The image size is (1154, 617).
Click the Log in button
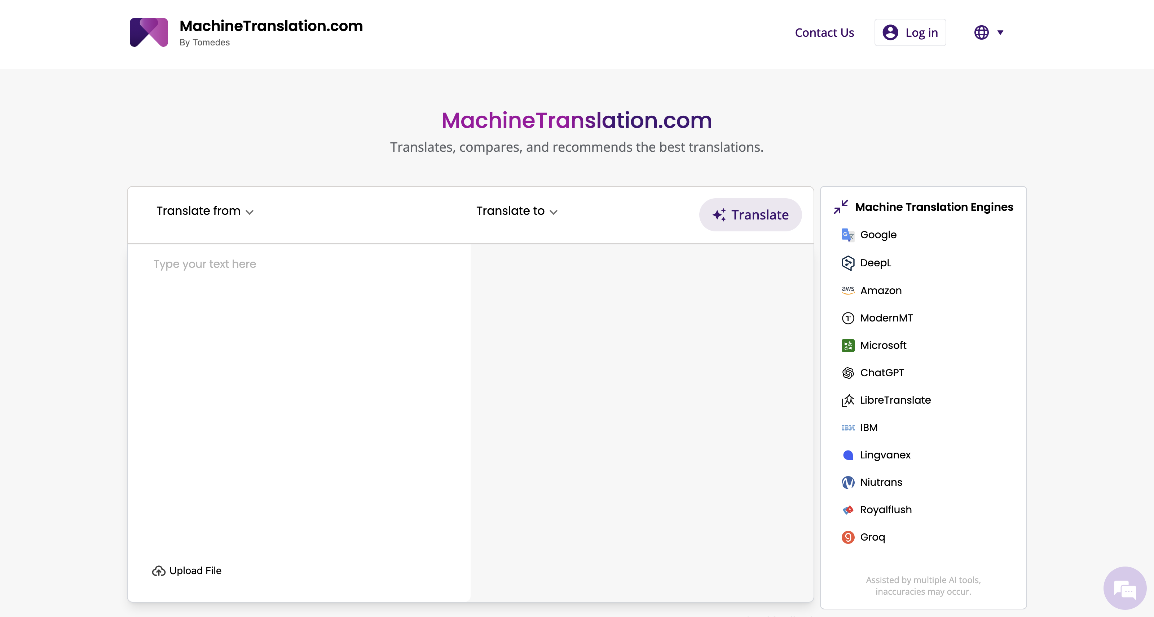click(910, 32)
